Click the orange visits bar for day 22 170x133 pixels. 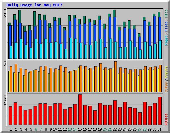click(116, 76)
